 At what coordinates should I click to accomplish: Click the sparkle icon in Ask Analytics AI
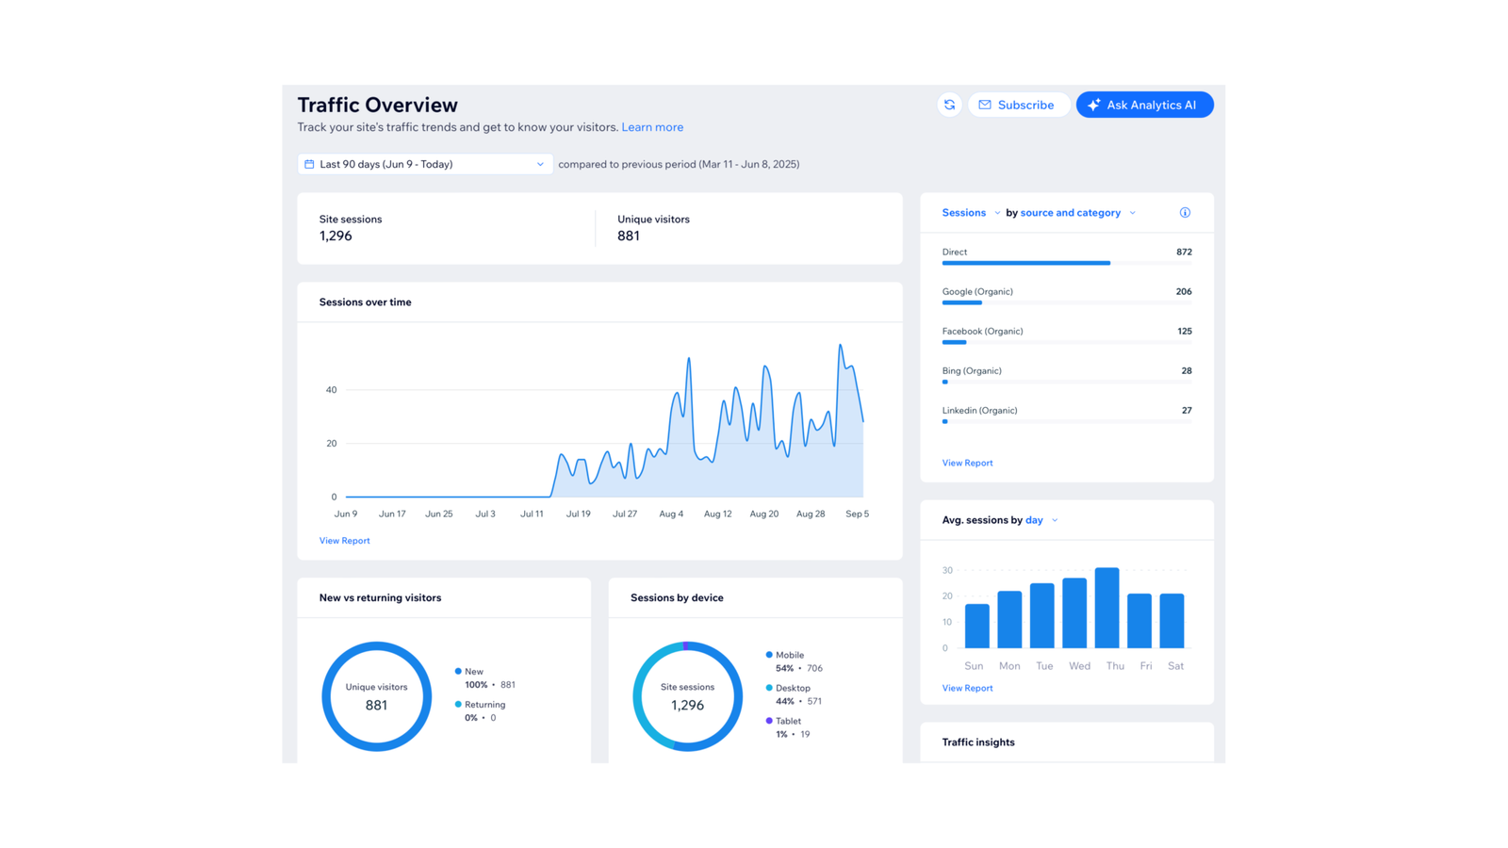click(x=1093, y=105)
